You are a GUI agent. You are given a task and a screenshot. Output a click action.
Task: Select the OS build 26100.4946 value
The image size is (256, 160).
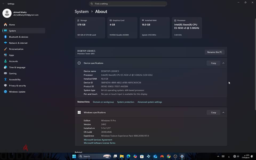(x=106, y=132)
